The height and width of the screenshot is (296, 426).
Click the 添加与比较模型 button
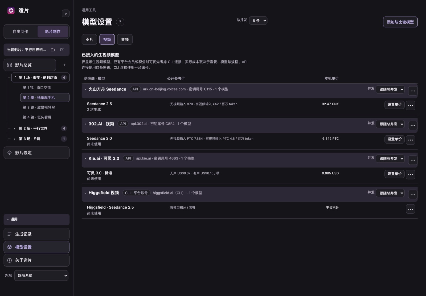pos(400,22)
